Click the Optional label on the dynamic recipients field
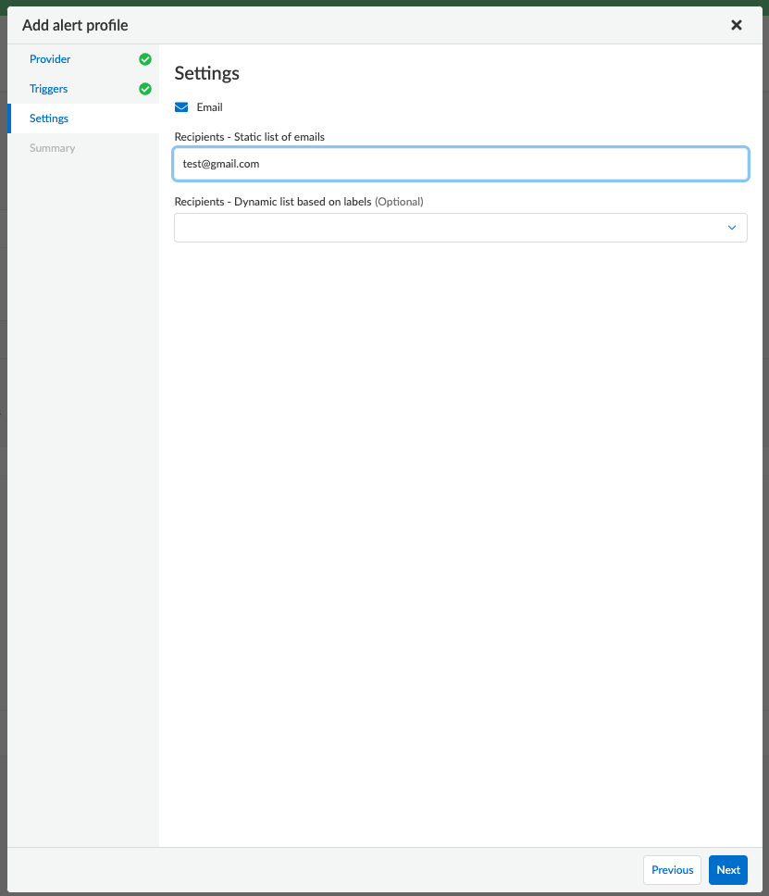769x896 pixels. 400,201
